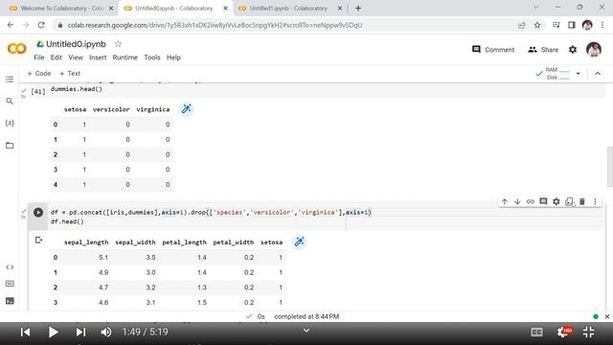Screen dimensions: 613x345
Task: Open more cell actions three-dot menu
Action: pyautogui.click(x=595, y=202)
